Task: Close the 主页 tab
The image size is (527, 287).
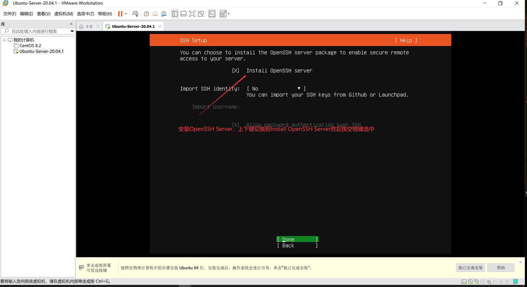Action: (x=98, y=27)
